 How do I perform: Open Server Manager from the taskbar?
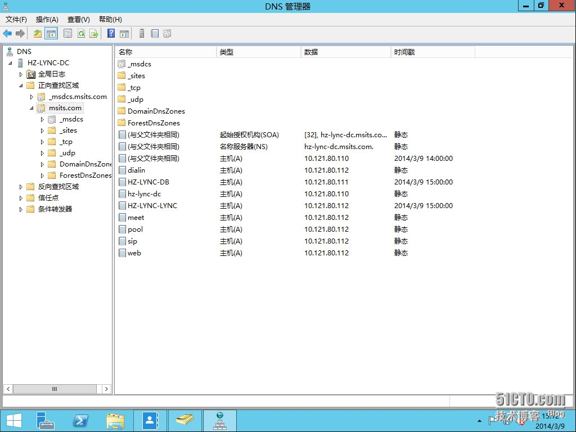click(46, 421)
